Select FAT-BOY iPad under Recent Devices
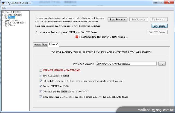This screenshot has width=175, height=113. (x=17, y=23)
